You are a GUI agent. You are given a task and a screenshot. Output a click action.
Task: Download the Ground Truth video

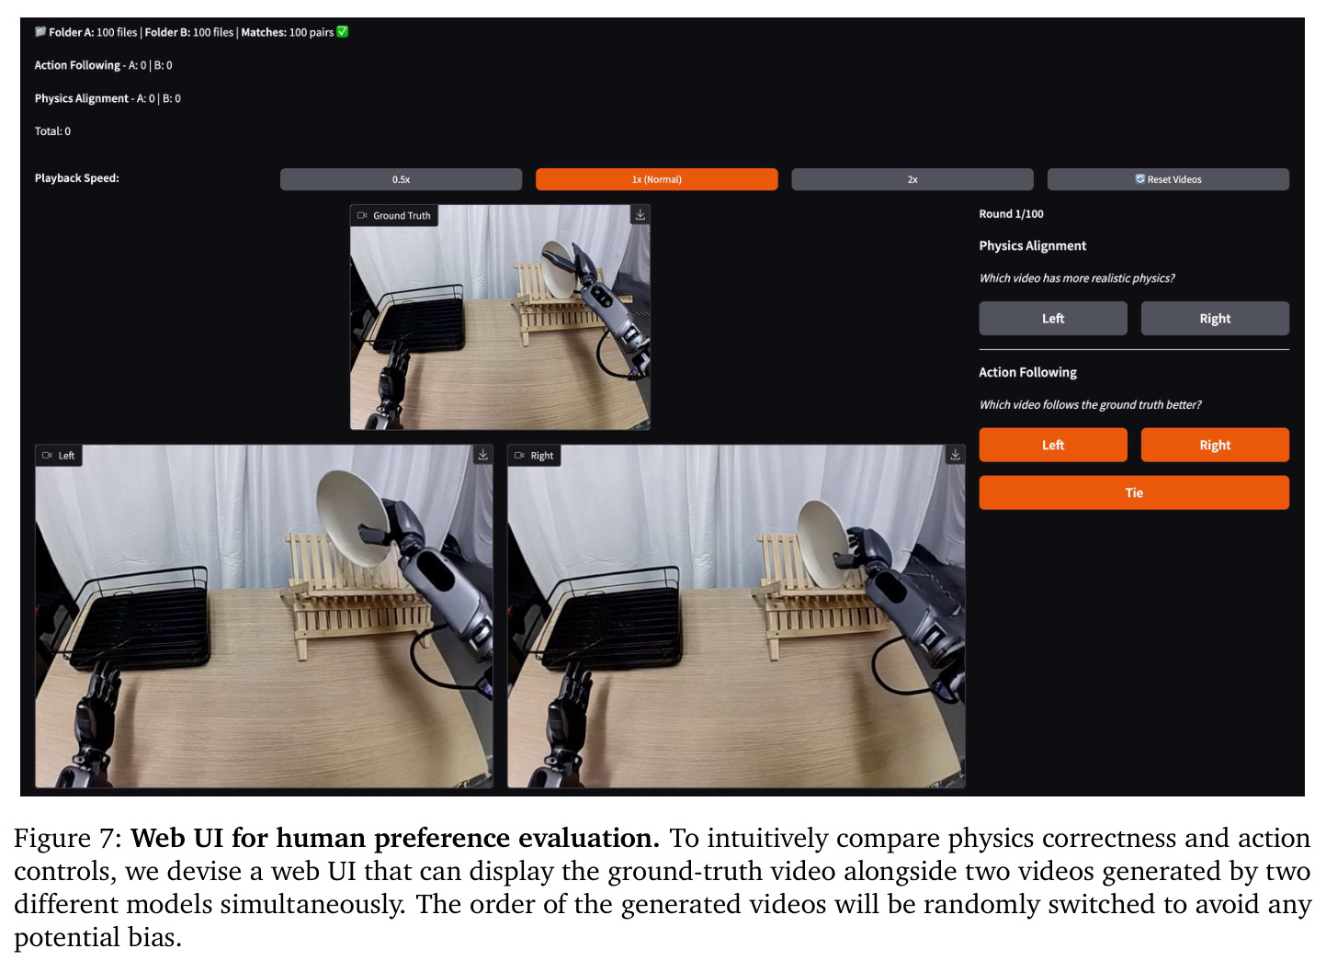pyautogui.click(x=640, y=214)
